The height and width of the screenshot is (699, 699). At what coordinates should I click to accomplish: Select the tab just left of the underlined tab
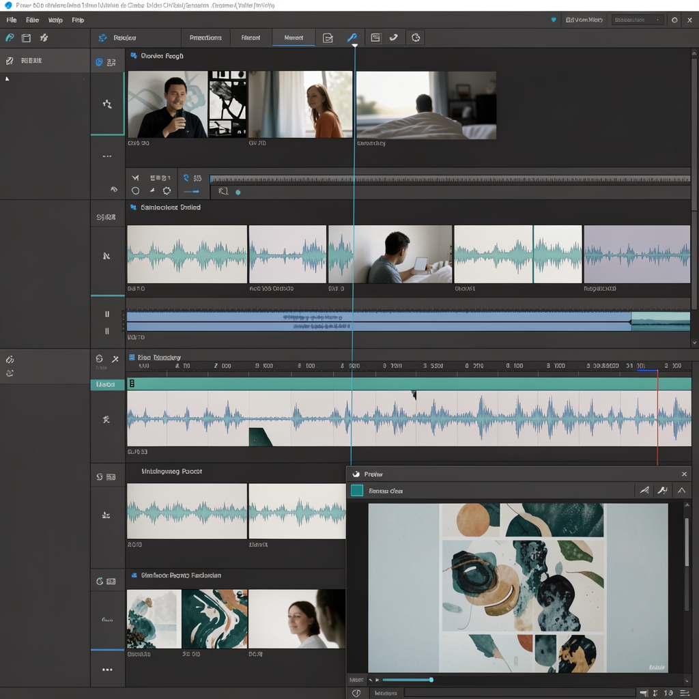pos(251,38)
